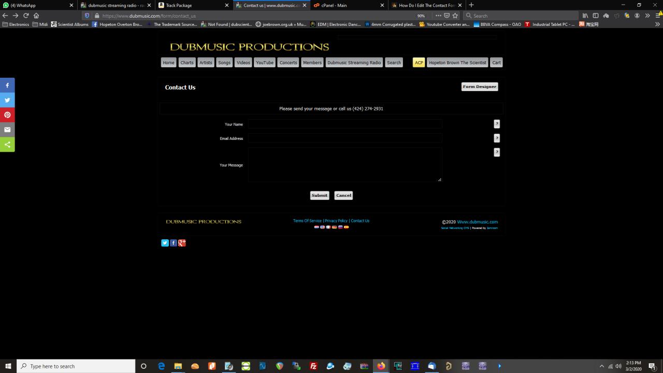
Task: Show more bookmarks overflow chevron
Action: (x=658, y=24)
